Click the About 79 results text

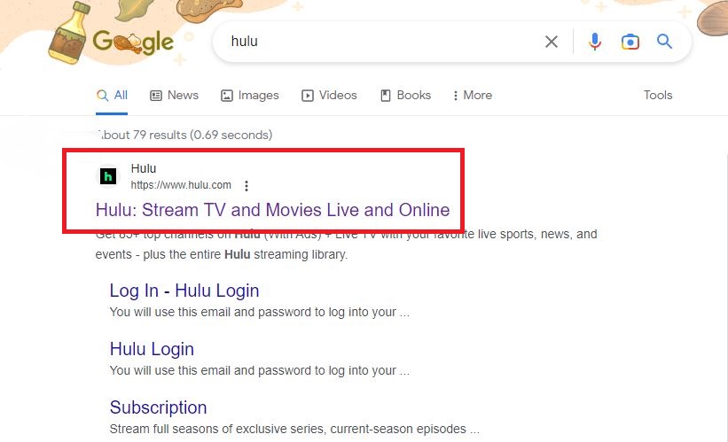coord(184,135)
